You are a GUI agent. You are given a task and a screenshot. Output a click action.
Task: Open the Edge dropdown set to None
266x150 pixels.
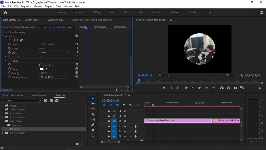(x=55, y=52)
